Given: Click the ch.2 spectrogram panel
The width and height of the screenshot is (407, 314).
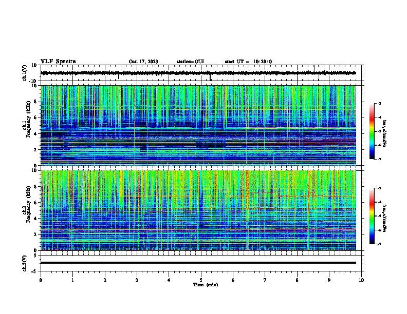Looking at the screenshot, I should pos(198,210).
